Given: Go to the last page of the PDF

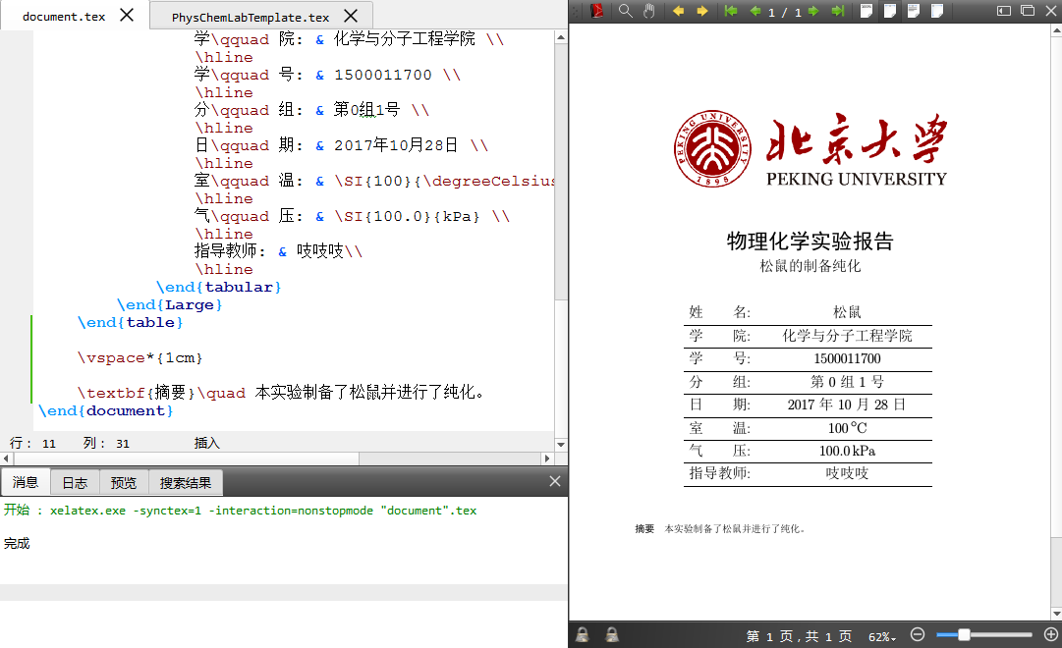Looking at the screenshot, I should tap(836, 11).
